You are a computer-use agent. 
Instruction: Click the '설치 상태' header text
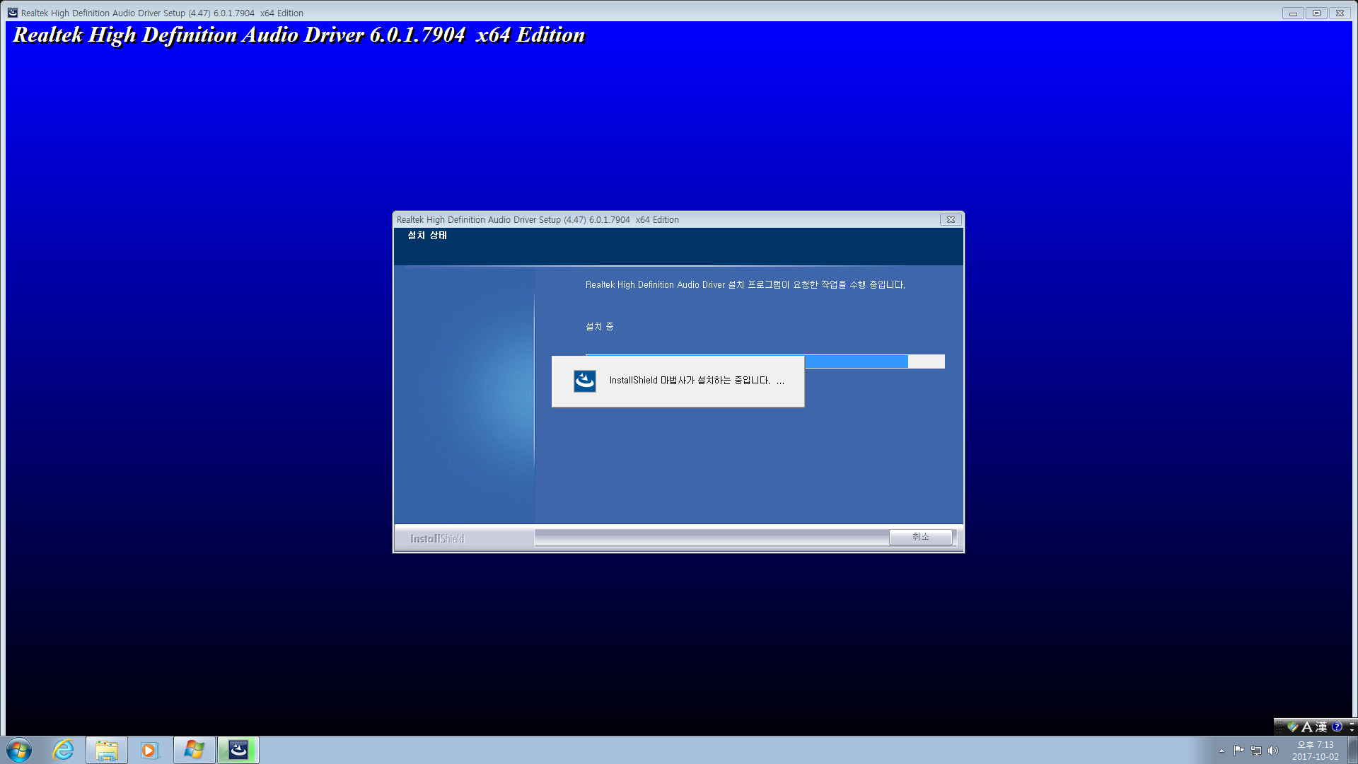click(427, 236)
